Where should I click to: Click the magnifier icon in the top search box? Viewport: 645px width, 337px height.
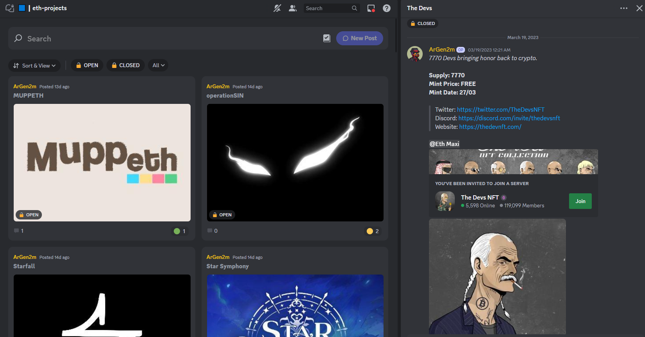click(354, 8)
